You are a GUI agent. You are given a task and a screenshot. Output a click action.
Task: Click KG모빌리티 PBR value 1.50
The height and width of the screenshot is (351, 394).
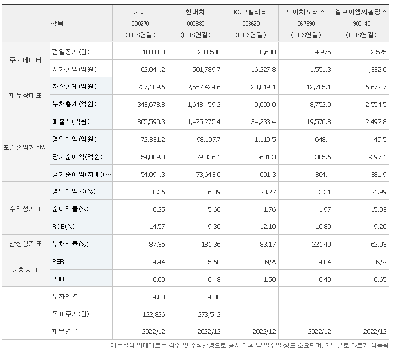(x=269, y=279)
